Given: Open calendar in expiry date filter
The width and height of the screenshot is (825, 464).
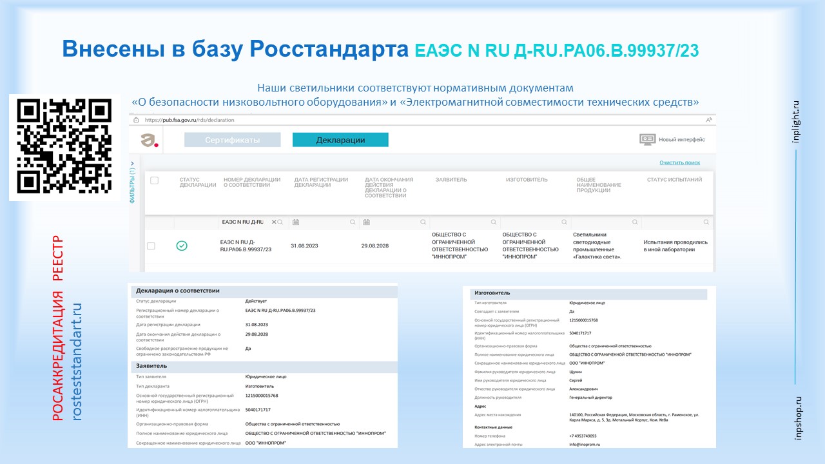Looking at the screenshot, I should tap(366, 222).
